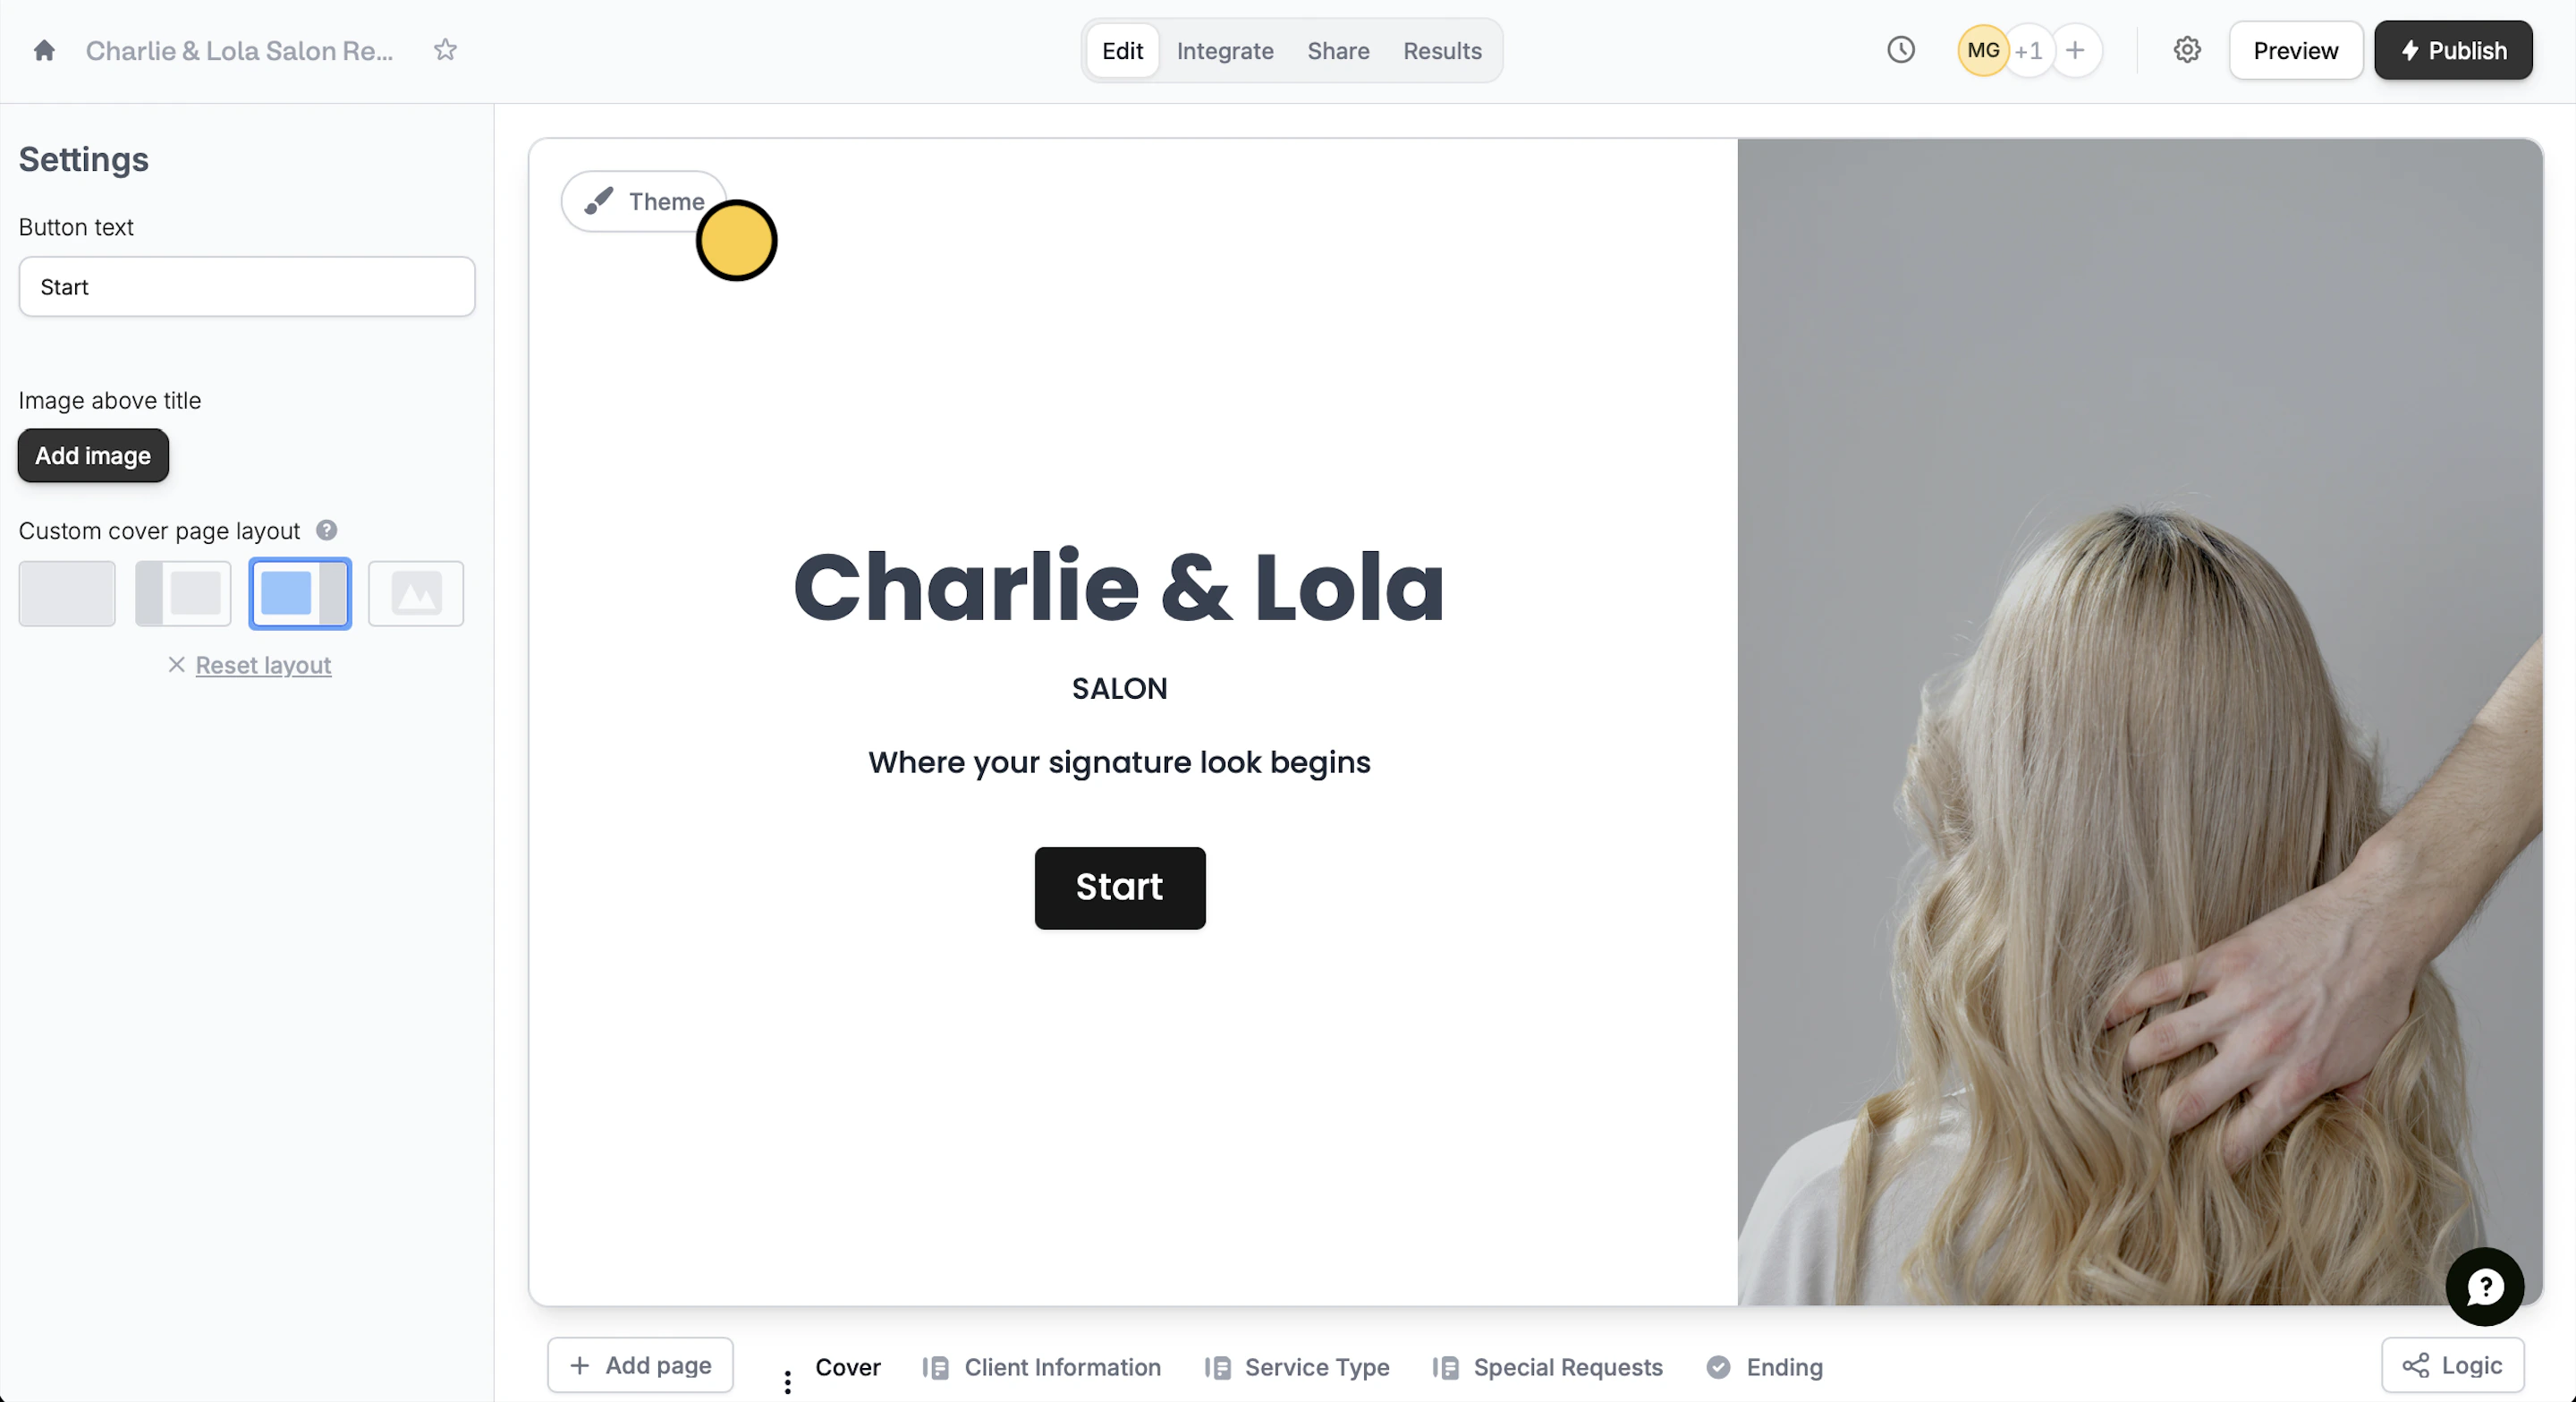
Task: Show help for custom cover layout
Action: 326,530
